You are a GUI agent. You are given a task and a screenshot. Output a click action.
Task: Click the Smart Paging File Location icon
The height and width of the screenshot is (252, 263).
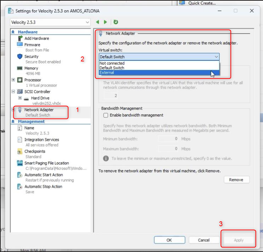20,163
